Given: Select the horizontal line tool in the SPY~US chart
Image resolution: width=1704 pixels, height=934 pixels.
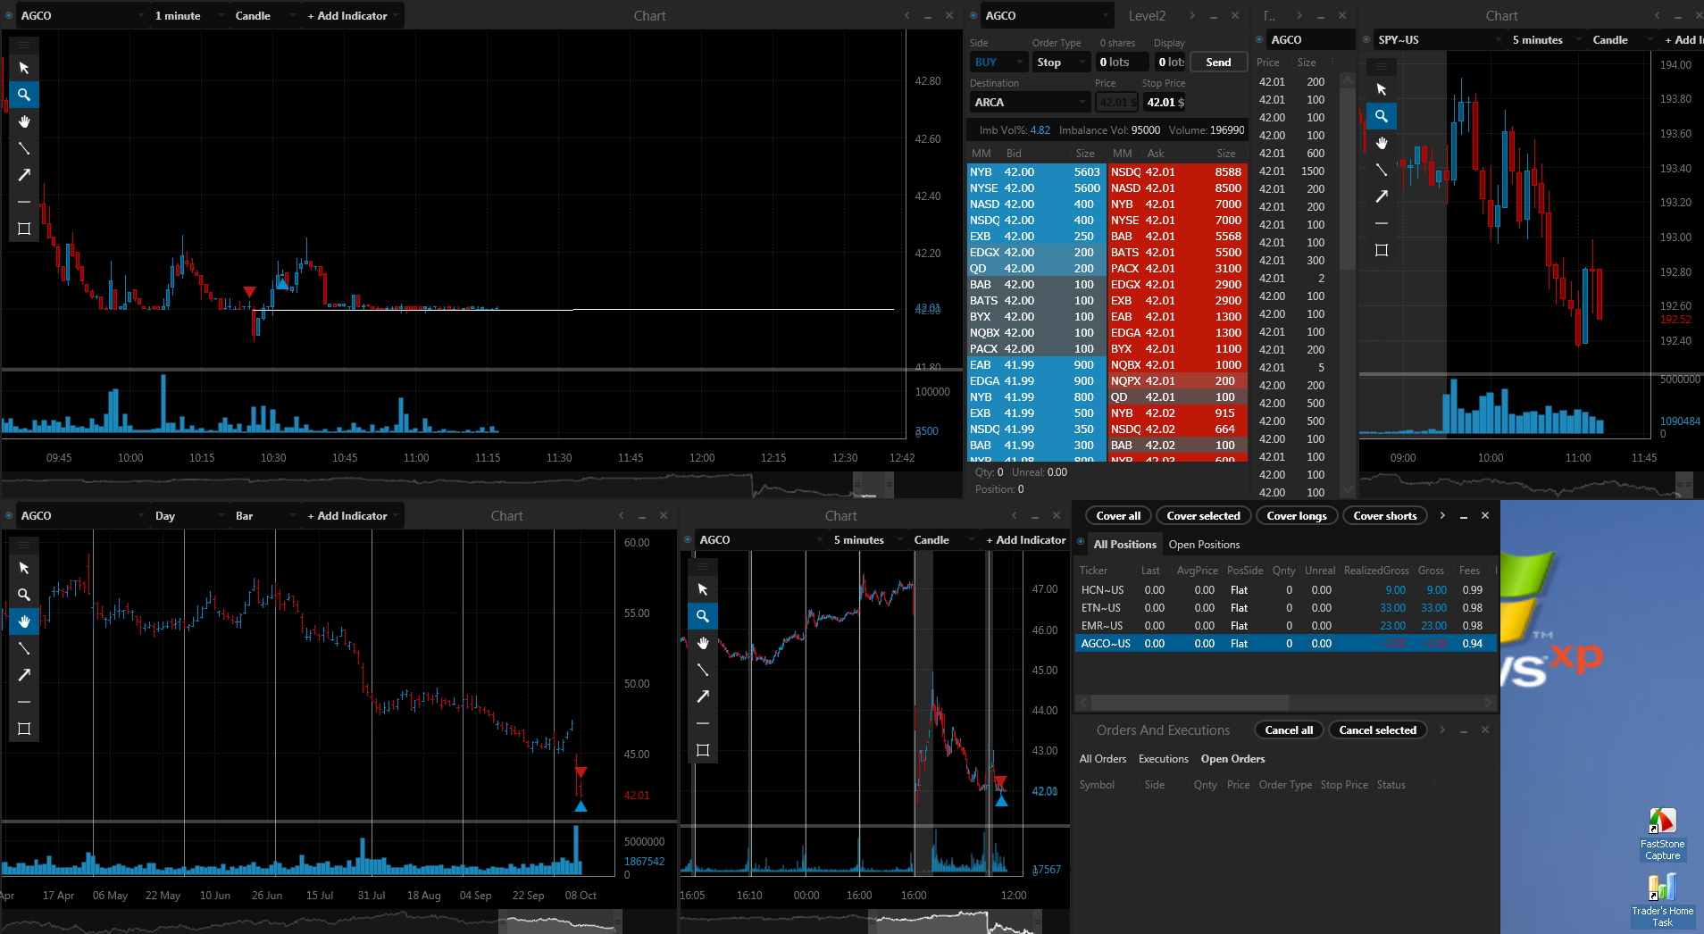Looking at the screenshot, I should (1382, 223).
